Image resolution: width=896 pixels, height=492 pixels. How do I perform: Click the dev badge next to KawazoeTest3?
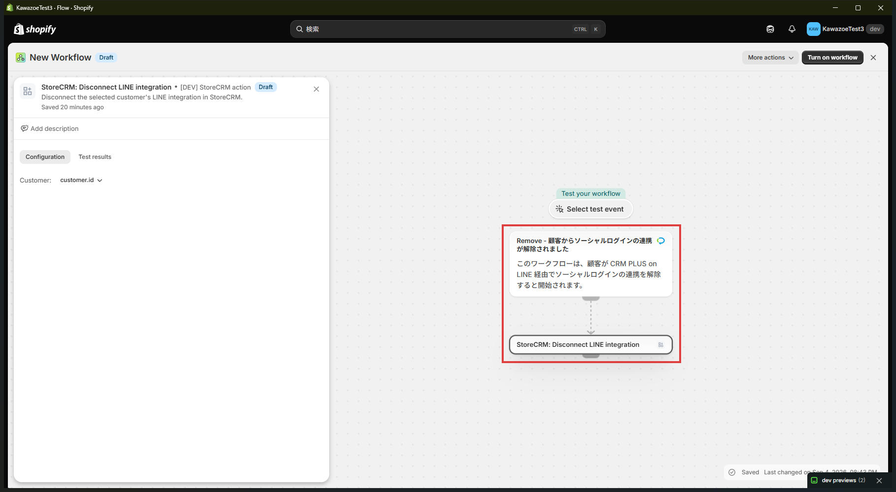pyautogui.click(x=875, y=29)
